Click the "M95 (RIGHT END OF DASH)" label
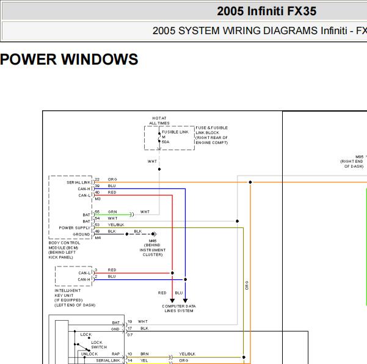This screenshot has width=367, height=364. click(x=352, y=162)
